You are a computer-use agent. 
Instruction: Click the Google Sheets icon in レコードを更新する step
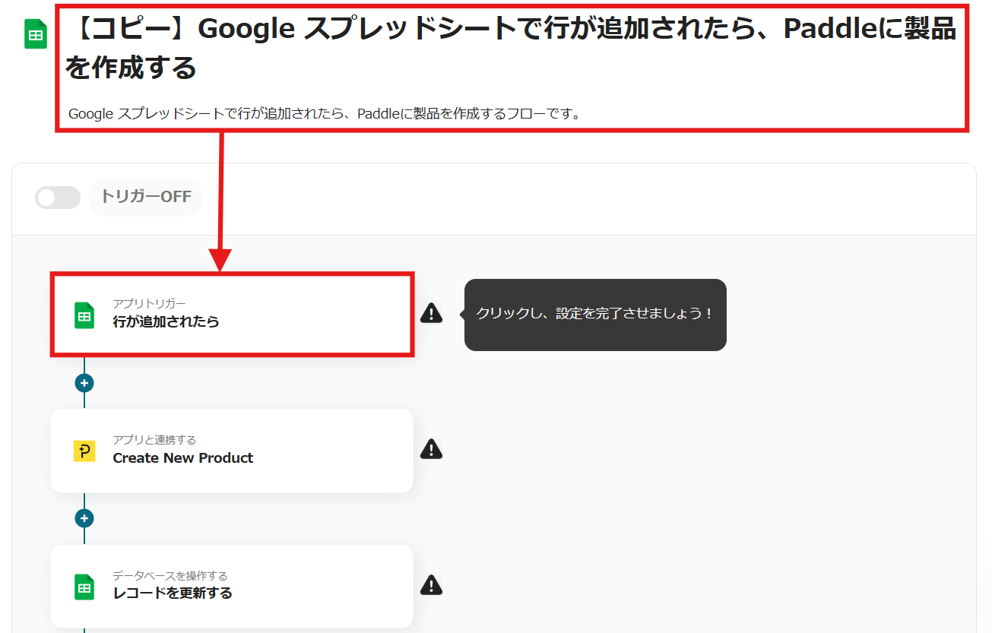(84, 587)
